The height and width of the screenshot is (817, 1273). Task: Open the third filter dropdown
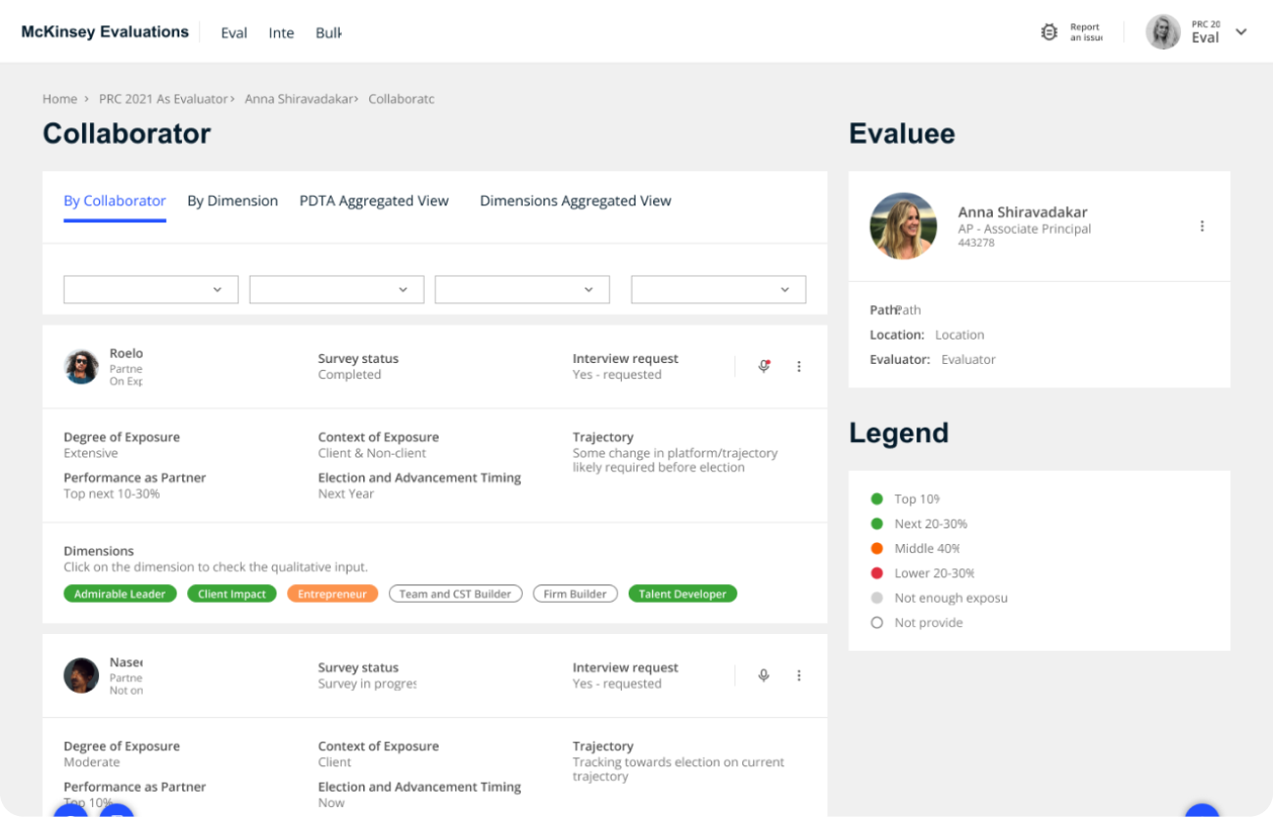[x=522, y=290]
